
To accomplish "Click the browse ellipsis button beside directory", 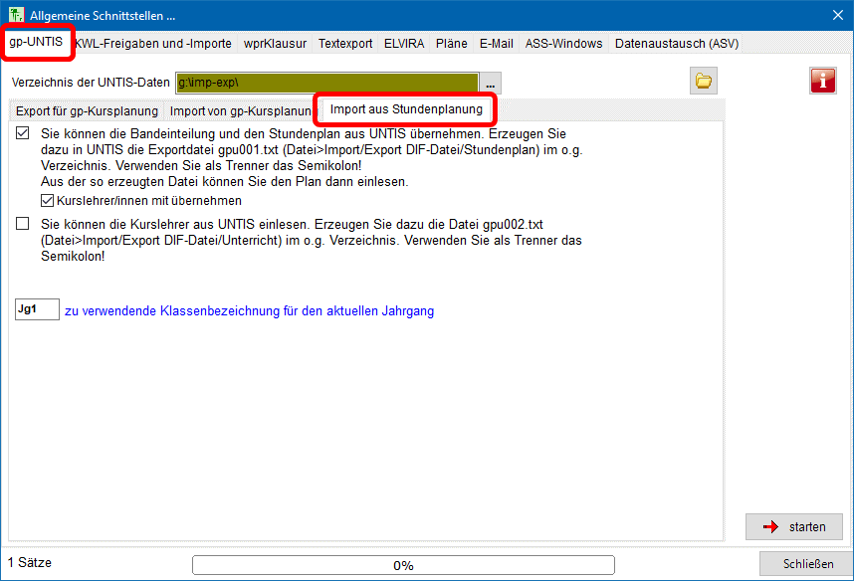I will coord(491,83).
